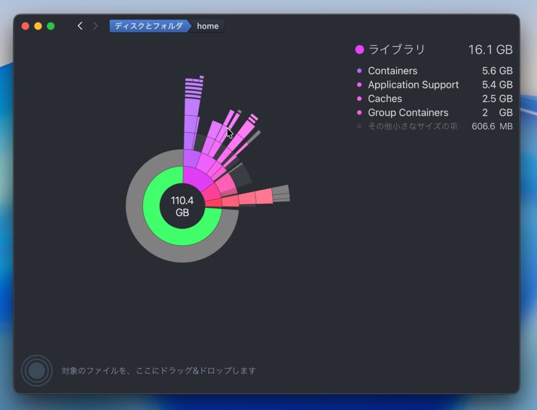
Task: Click the salmon-red horizontal sunburst segment
Action: point(254,198)
